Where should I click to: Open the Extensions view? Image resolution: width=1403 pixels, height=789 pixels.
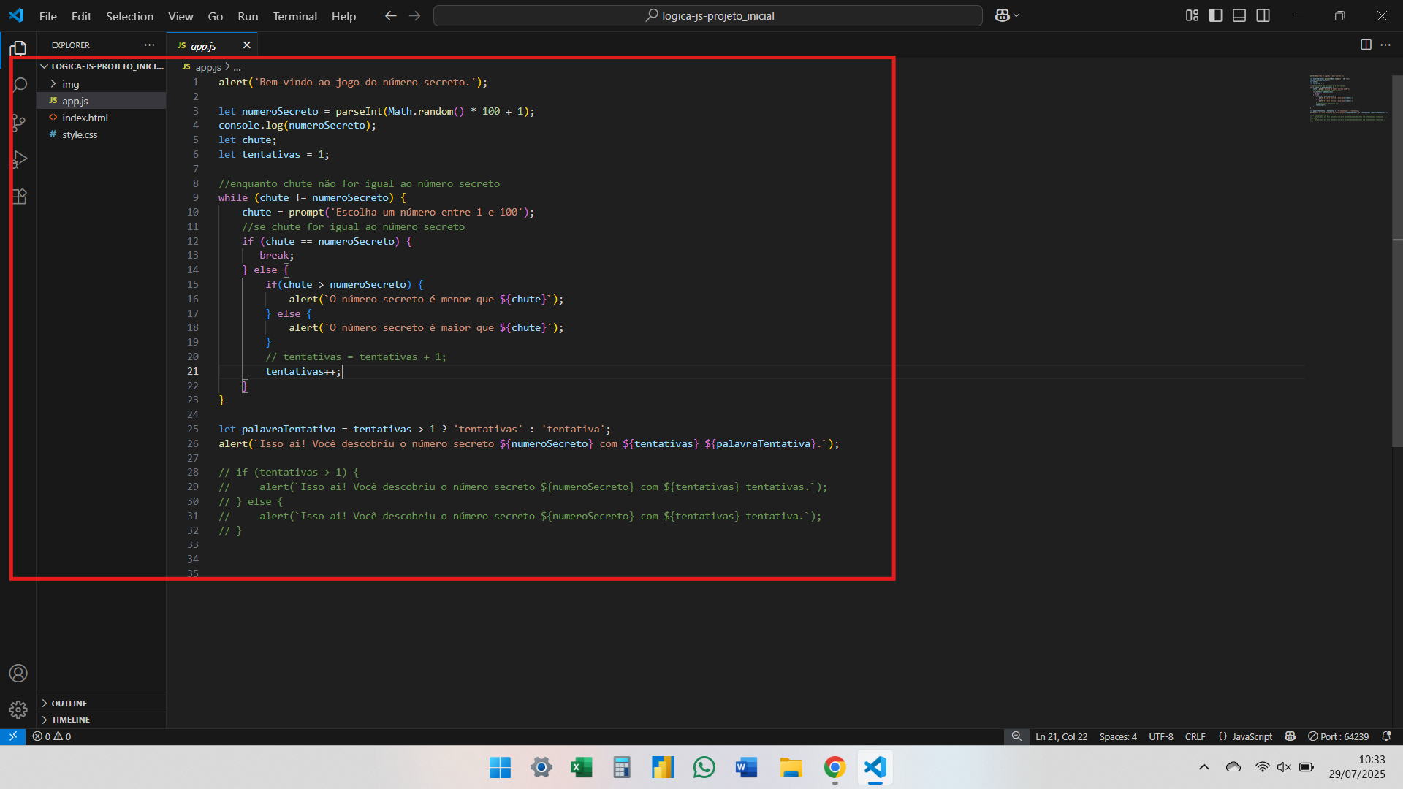click(x=20, y=197)
